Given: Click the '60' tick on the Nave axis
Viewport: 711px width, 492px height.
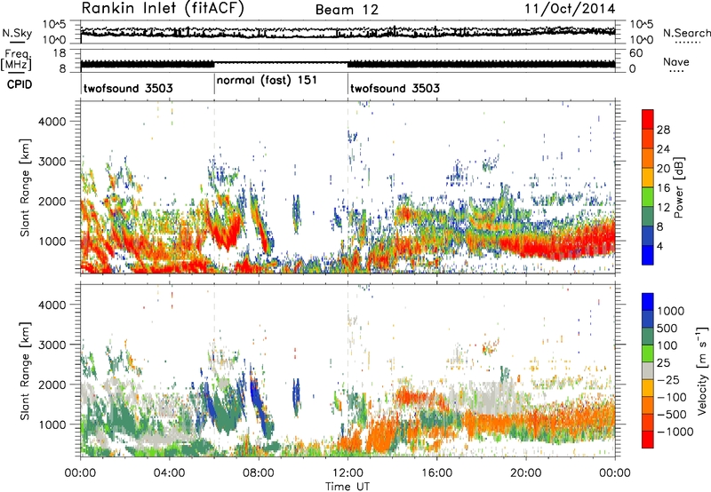Looking at the screenshot, I should point(635,53).
